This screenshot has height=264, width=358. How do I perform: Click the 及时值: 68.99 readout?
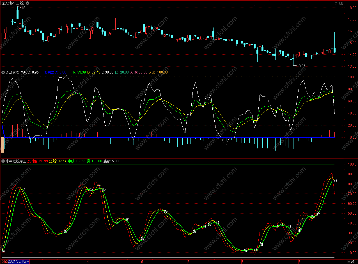point(38,161)
